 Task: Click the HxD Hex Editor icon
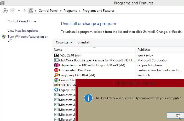[56, 85]
